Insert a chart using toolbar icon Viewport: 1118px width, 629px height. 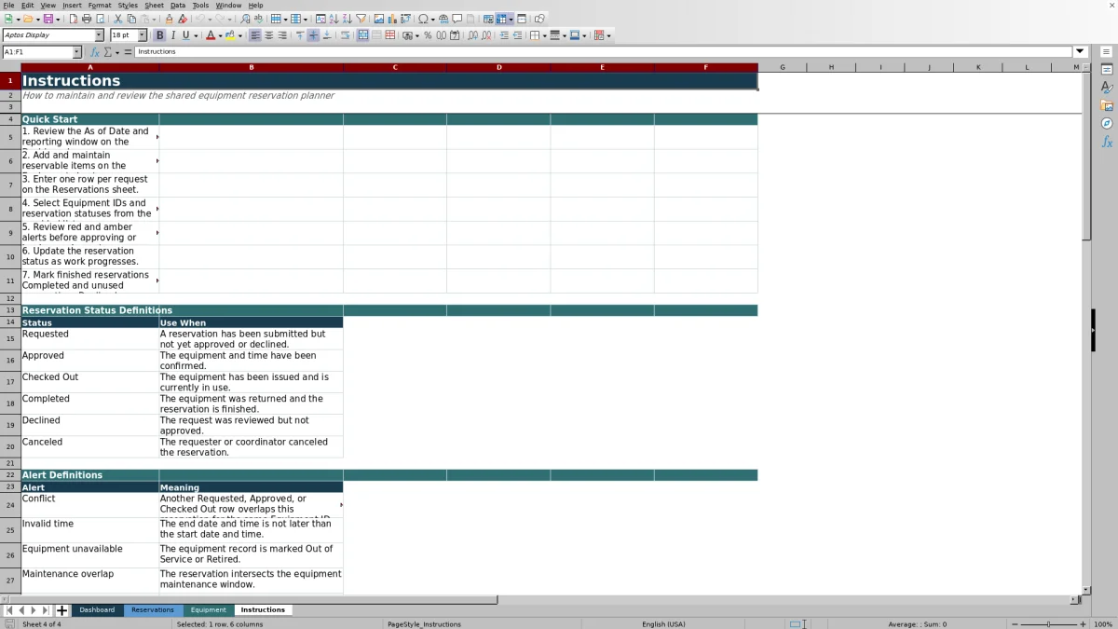(392, 19)
